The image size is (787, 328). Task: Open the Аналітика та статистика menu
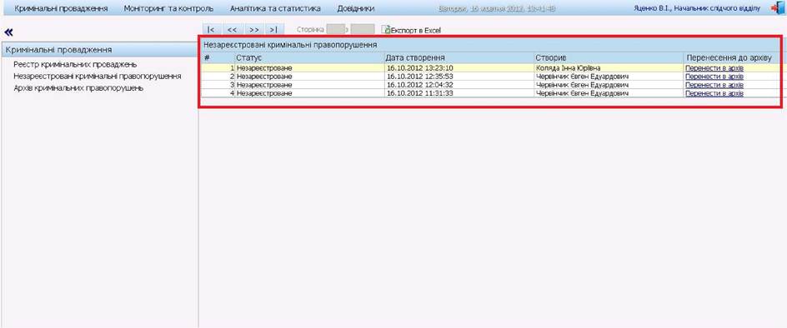tap(276, 8)
